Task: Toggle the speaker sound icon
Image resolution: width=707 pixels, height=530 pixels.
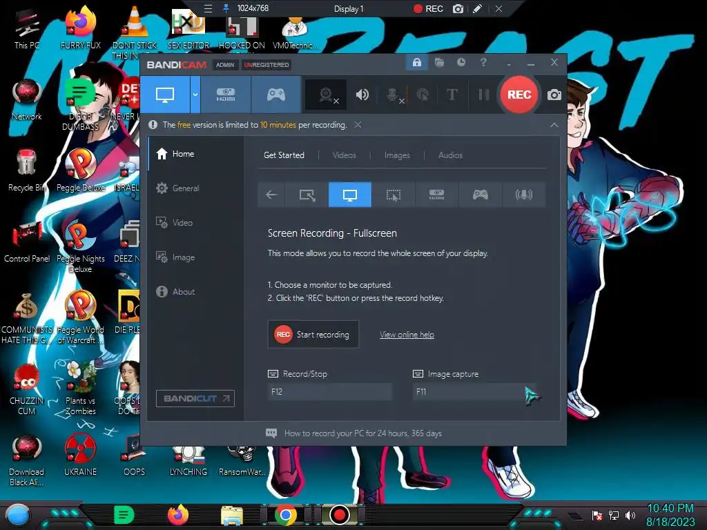Action: [x=362, y=95]
